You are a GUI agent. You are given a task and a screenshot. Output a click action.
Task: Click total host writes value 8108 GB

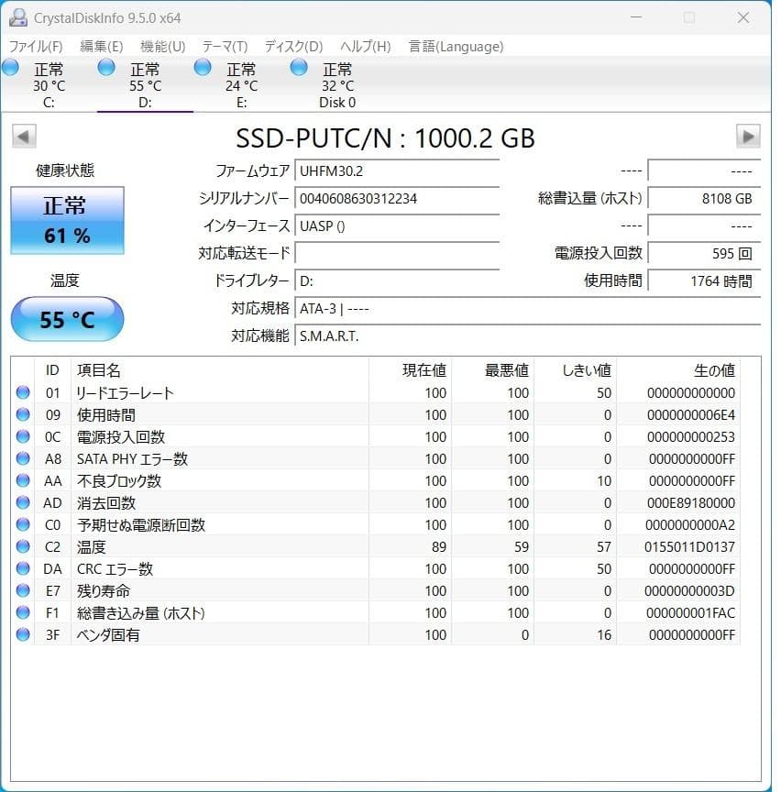click(x=704, y=198)
